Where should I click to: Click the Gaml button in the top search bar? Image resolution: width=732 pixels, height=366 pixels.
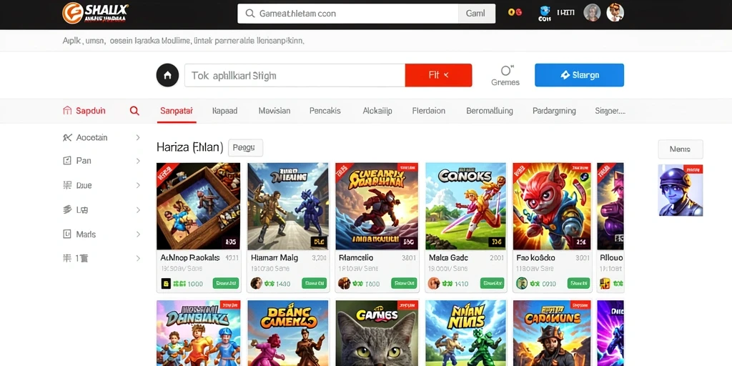(x=475, y=14)
